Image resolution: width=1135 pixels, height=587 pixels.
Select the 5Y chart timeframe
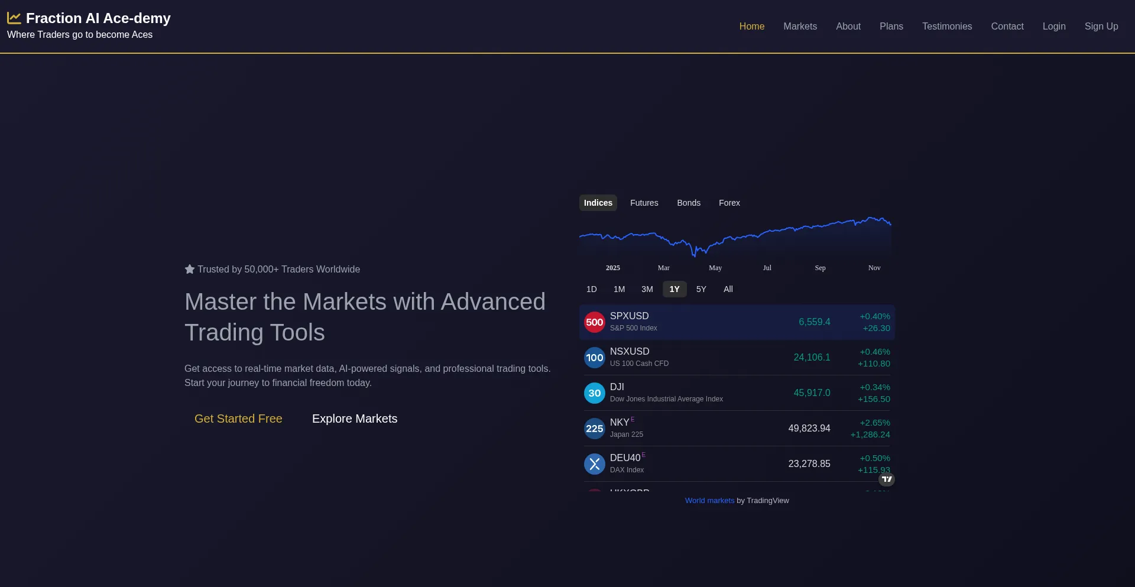(701, 289)
